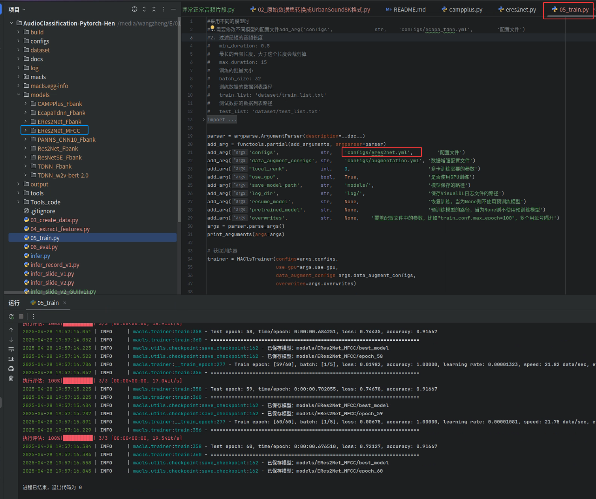
Task: Rerun the 05_train script
Action: pos(11,316)
